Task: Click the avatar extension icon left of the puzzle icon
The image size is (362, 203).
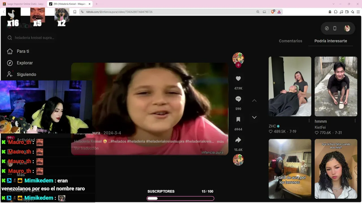Action: [x=330, y=12]
